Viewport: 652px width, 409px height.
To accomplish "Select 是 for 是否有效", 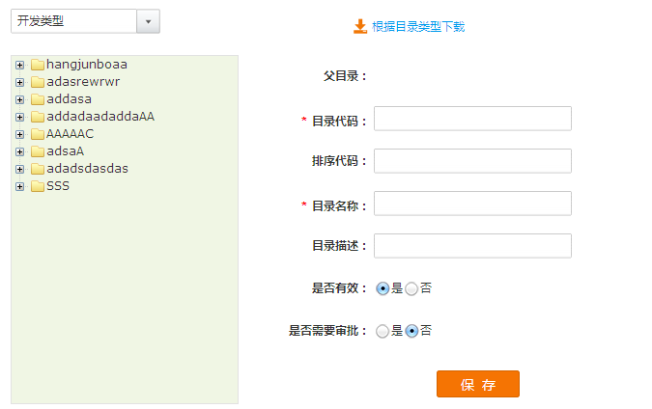I will (x=383, y=288).
